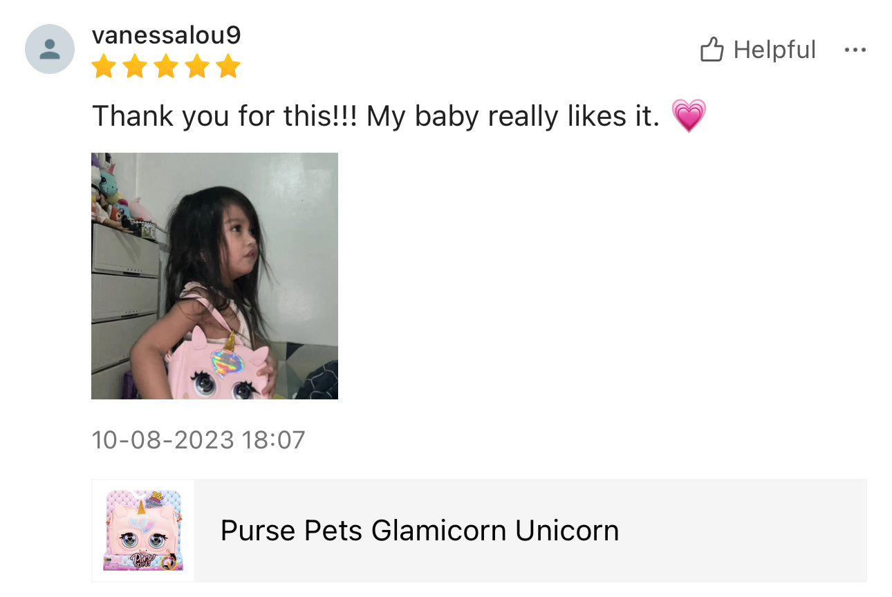The height and width of the screenshot is (597, 892).
Task: Click the "My baby really likes it." sentence
Action: point(513,116)
